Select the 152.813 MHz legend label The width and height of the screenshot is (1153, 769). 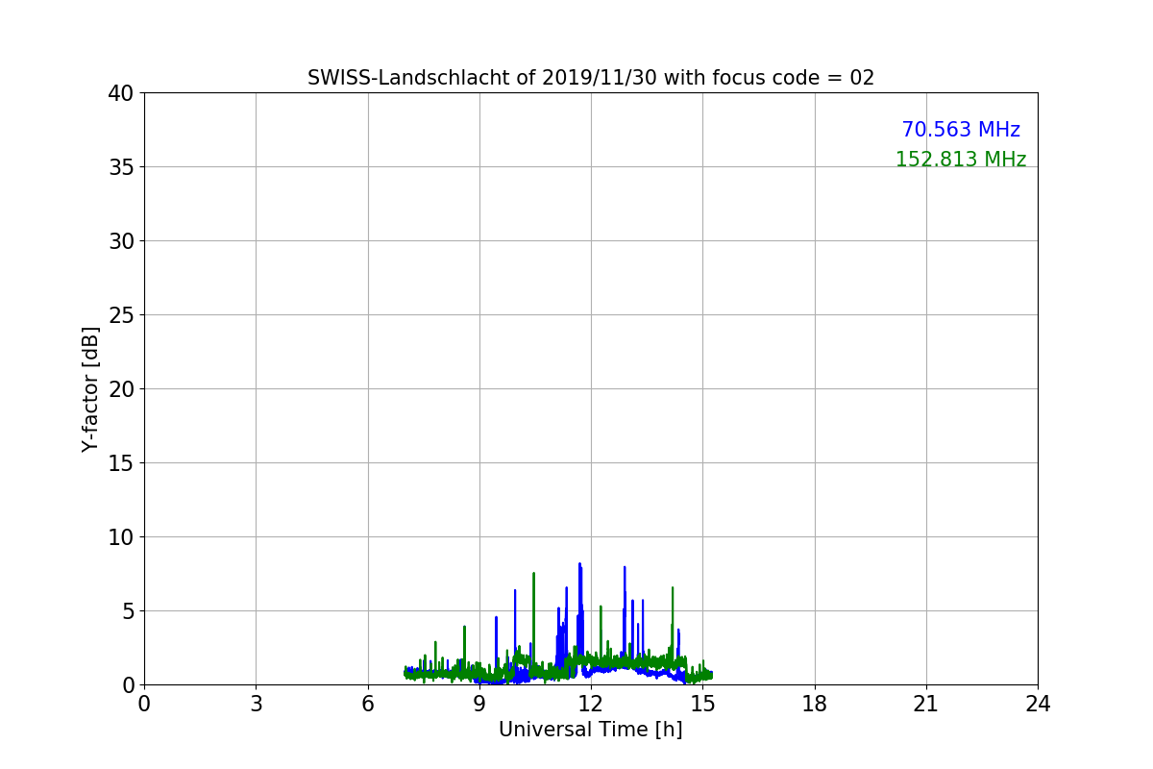(x=961, y=160)
